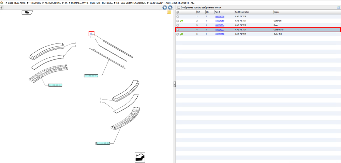
Task: Open the part number link in Outer LH row
Action: click(x=220, y=21)
